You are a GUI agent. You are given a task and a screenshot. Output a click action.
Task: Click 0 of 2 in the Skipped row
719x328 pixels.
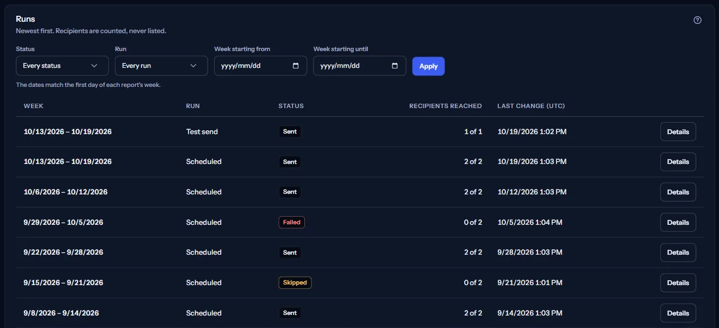(473, 282)
